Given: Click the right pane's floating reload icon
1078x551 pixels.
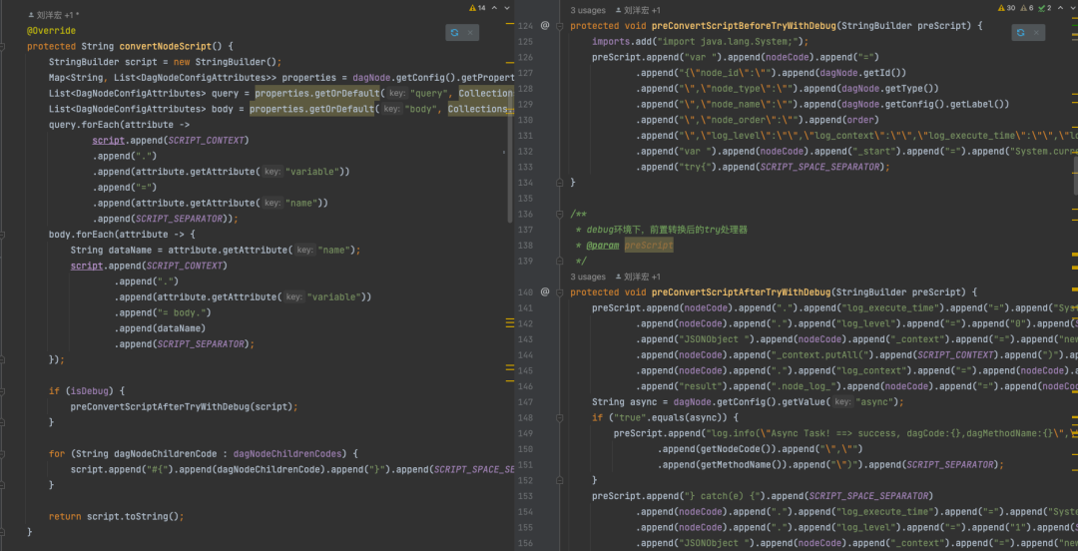Looking at the screenshot, I should click(x=1021, y=32).
